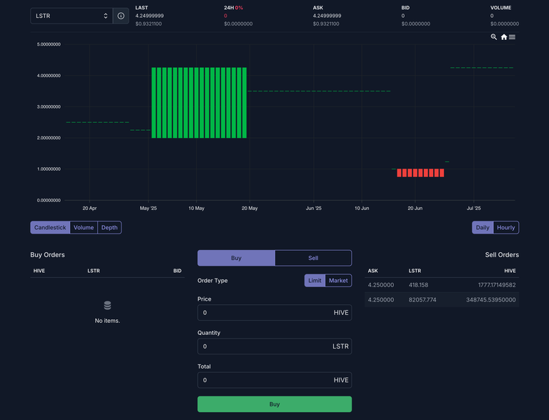Switch to Volume chart view
The height and width of the screenshot is (420, 549).
(84, 227)
